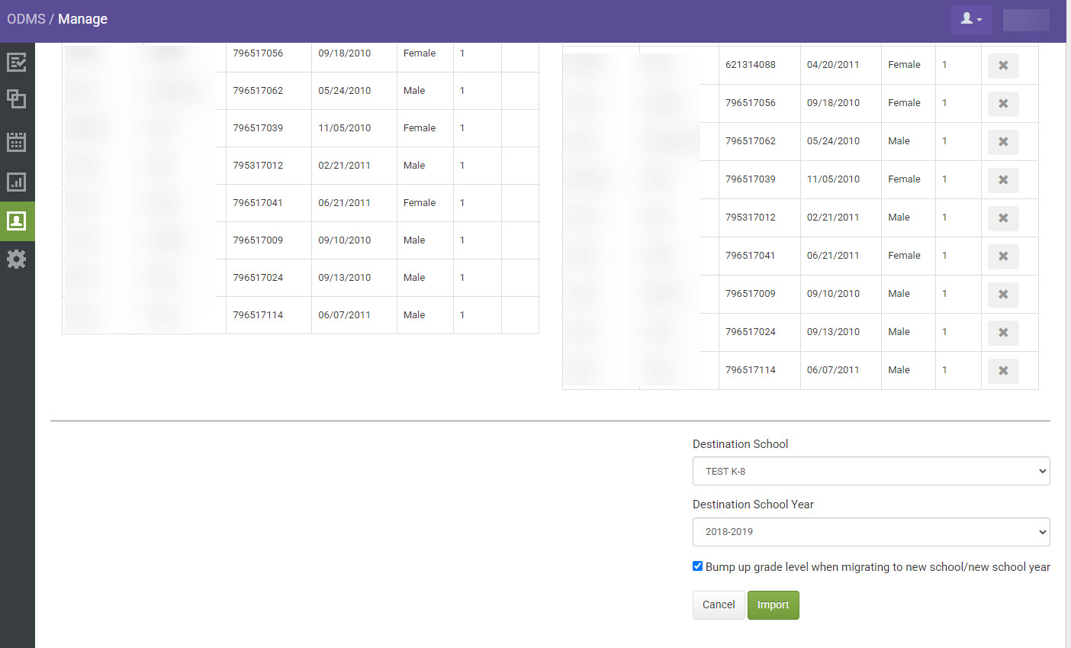Open the Destination School Year dropdown

(871, 532)
